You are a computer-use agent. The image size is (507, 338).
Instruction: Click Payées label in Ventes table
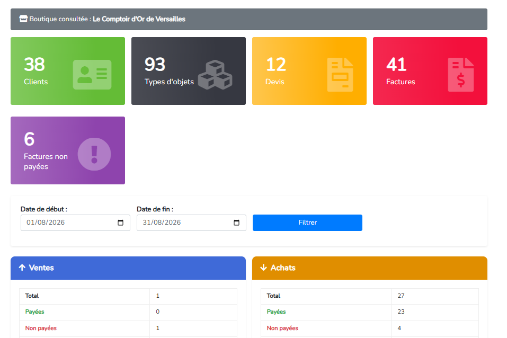34,312
